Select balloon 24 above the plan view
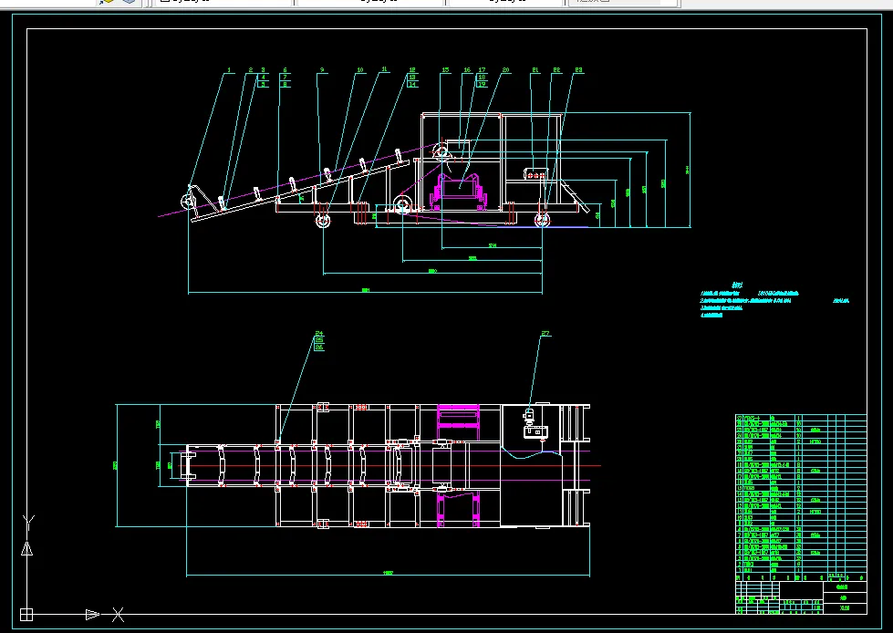 (x=319, y=334)
